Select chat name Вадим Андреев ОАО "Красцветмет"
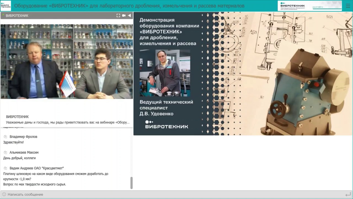Viewport: 353px width, 199px height. coord(37,168)
